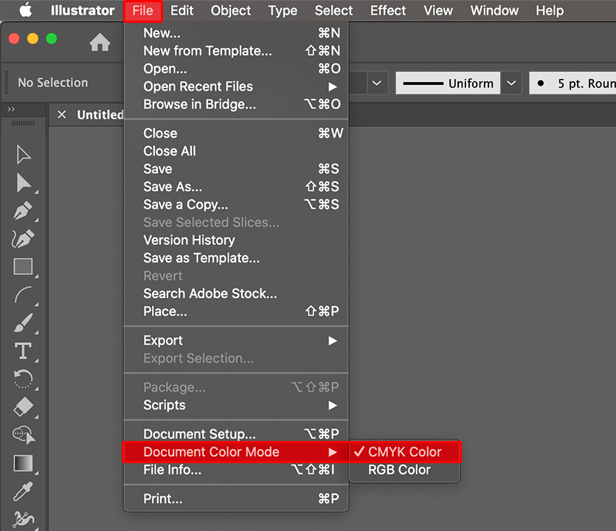Select the Puppet Warp tool
This screenshot has width=616, height=531.
point(23,519)
